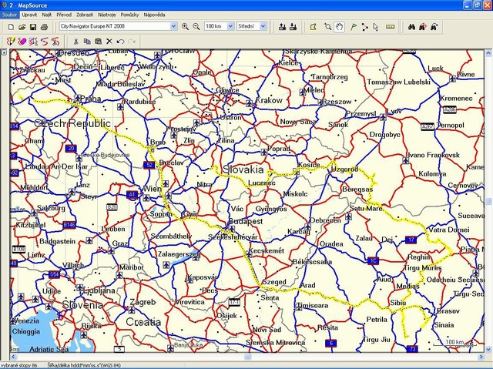The height and width of the screenshot is (369, 493).
Task: Expand the side panel with small arrow
Action: coord(4,52)
